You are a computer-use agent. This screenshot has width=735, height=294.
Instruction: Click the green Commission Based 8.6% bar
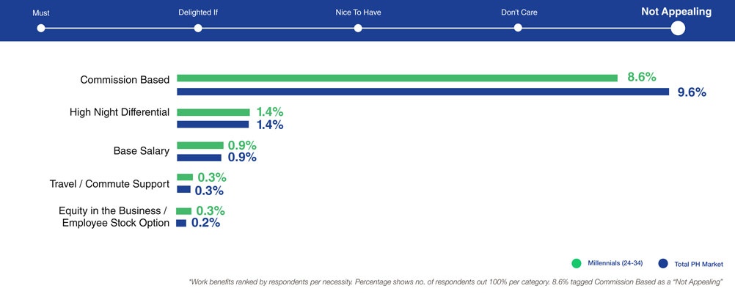[x=397, y=78]
